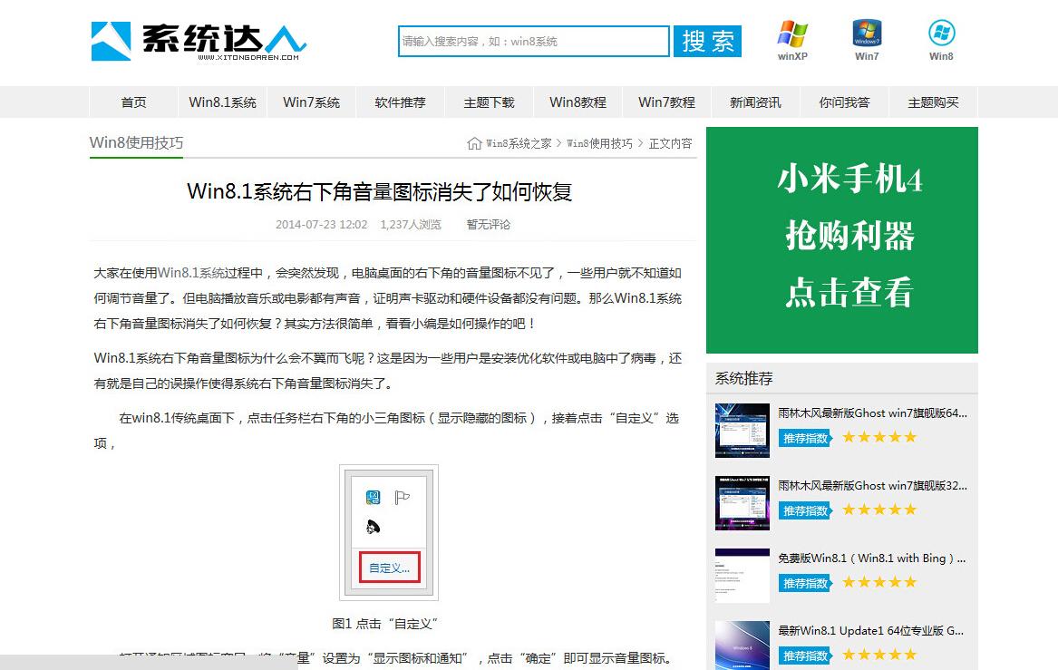The image size is (1058, 670).
Task: Click the 小米手机4 green advertisement banner
Action: pos(841,239)
